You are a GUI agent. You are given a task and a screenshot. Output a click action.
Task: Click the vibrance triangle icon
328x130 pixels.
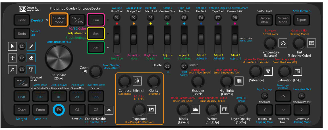coord(268,71)
